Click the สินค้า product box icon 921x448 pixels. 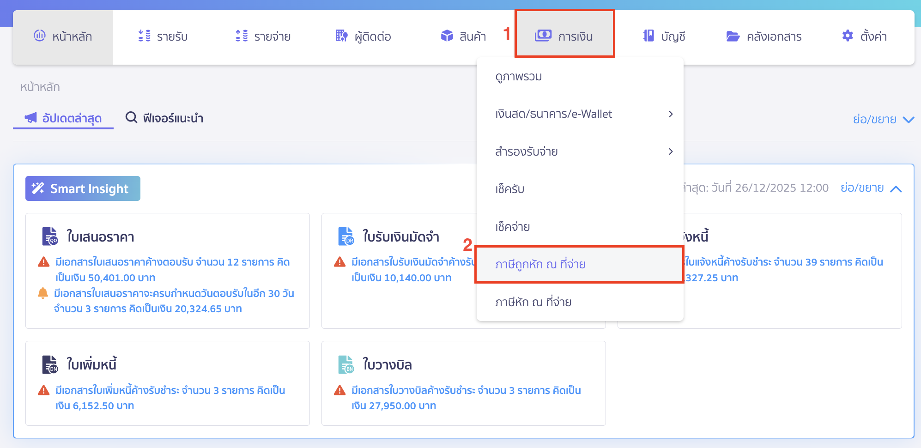447,36
